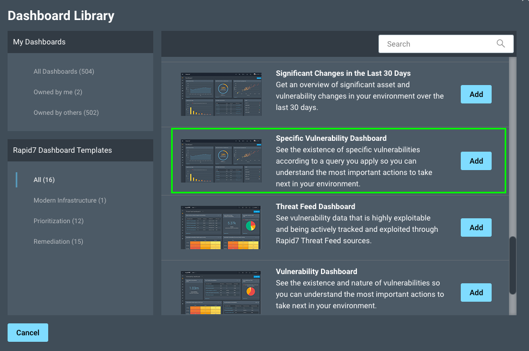
Task: Click the Specific Vulnerability Dashboard title
Action: pyautogui.click(x=331, y=138)
